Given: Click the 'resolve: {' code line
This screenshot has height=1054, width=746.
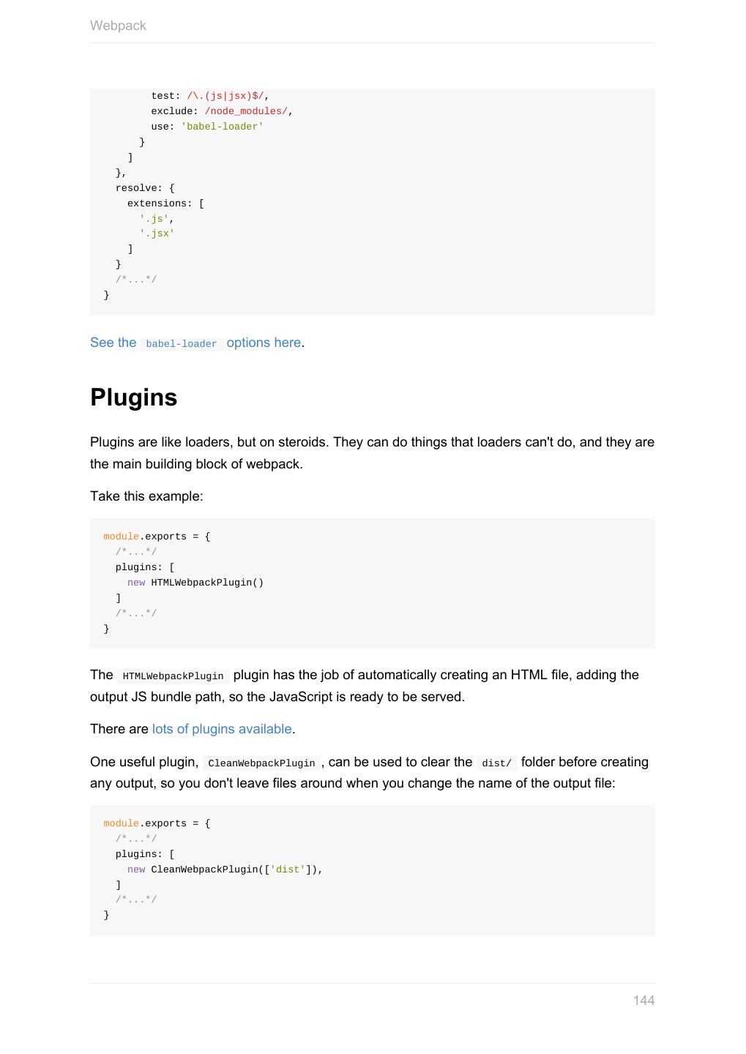Looking at the screenshot, I should (145, 188).
